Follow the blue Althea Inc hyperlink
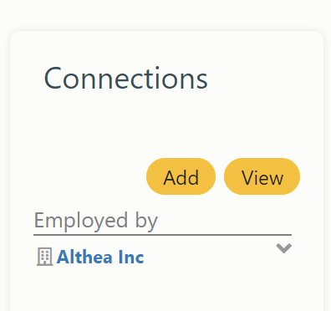 (100, 257)
